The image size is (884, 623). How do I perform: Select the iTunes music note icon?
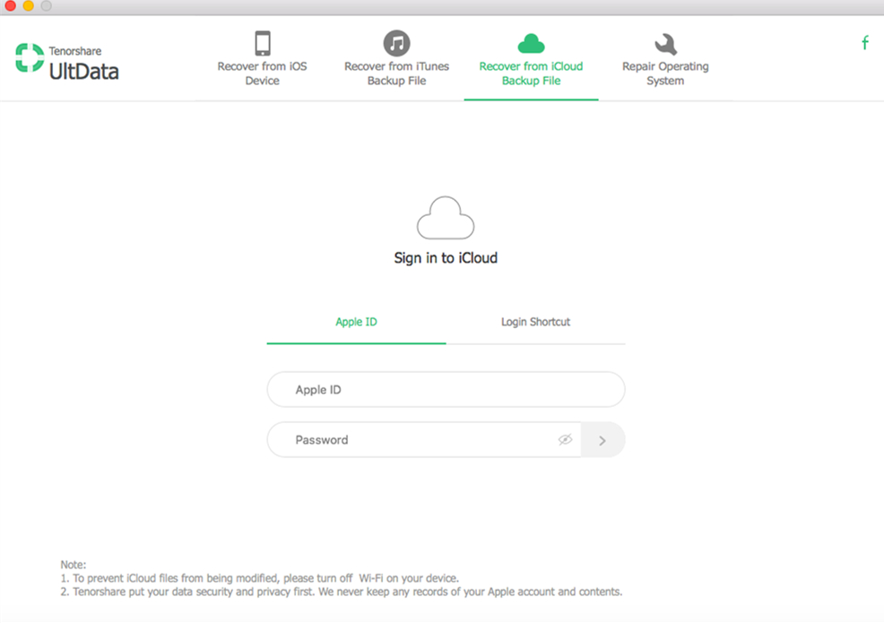pos(396,43)
